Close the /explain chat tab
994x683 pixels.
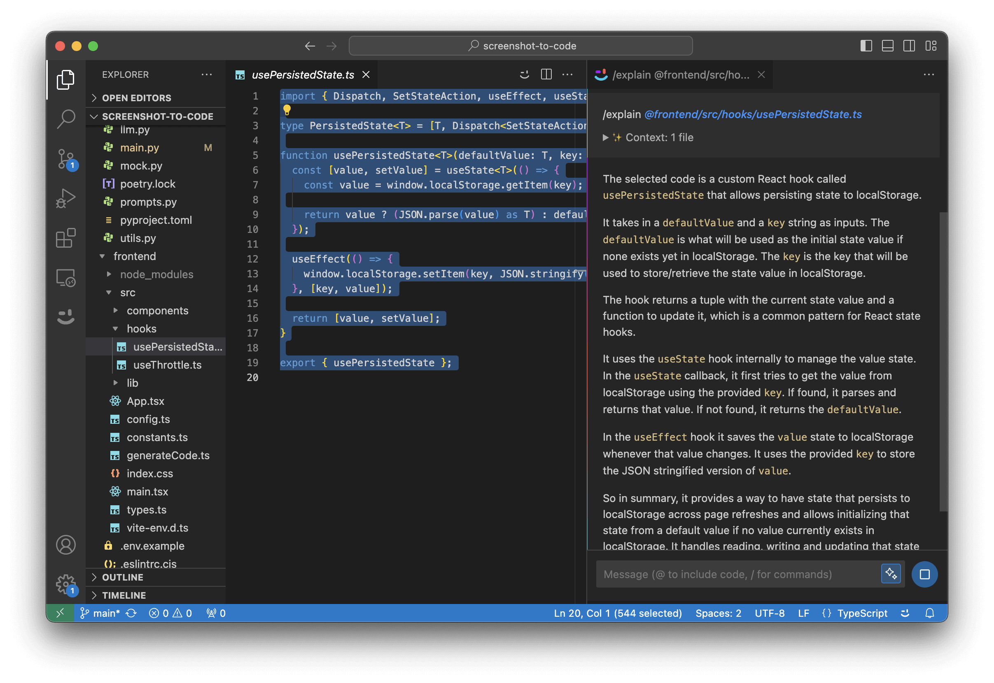coord(761,74)
